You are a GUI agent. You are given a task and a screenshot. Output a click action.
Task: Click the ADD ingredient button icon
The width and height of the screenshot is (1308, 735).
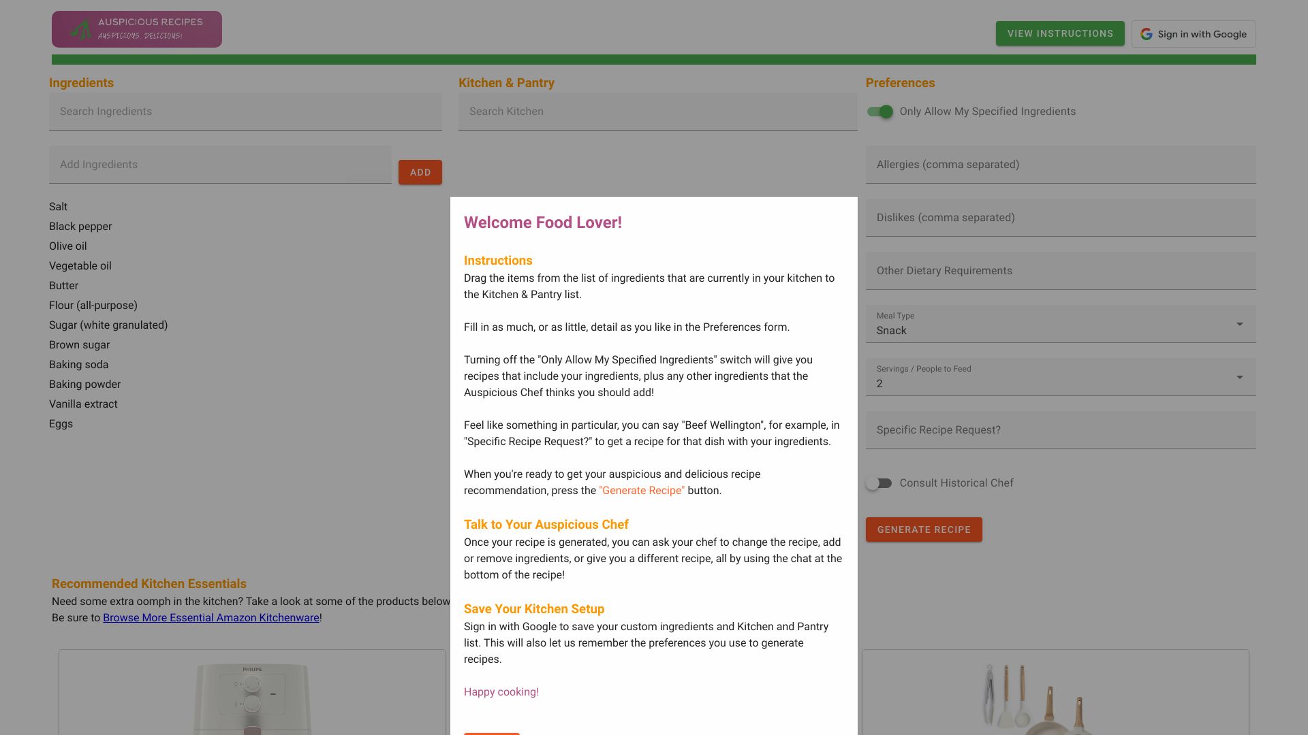[420, 171]
